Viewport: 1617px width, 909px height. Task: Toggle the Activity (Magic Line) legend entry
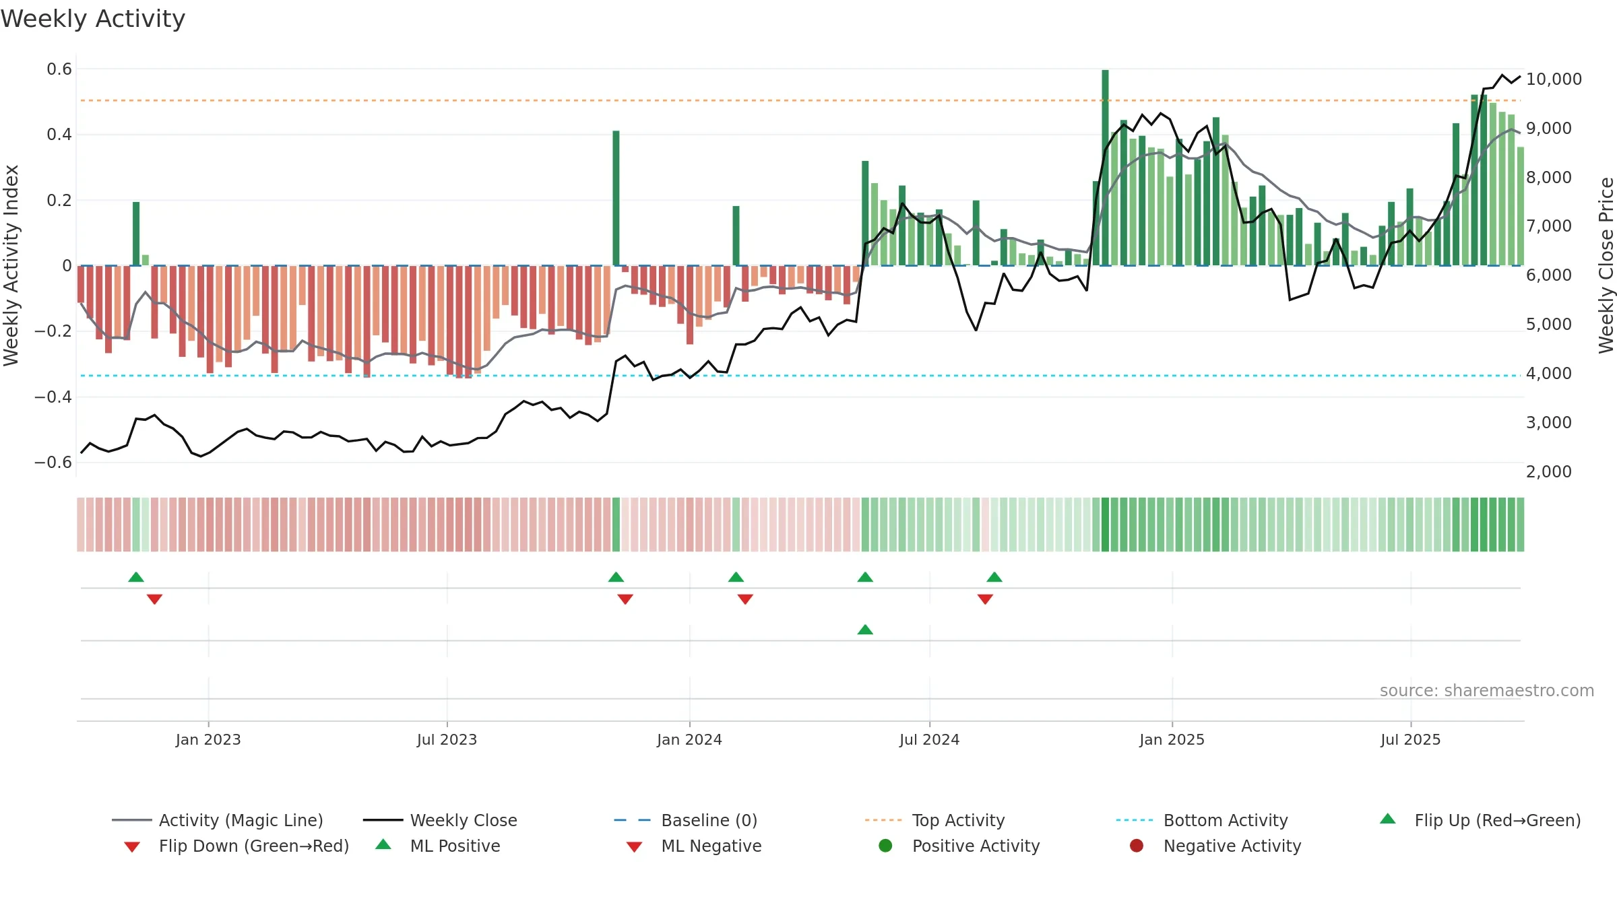pos(218,820)
